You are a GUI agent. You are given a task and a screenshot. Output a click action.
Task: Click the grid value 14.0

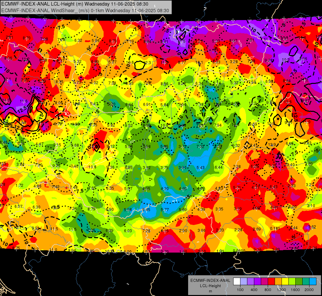click(x=6, y=100)
